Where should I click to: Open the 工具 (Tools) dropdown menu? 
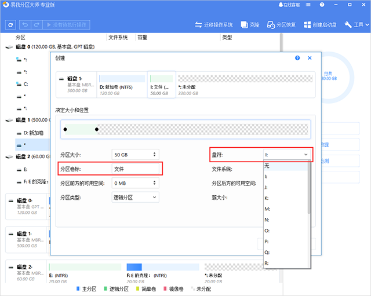pos(357,25)
